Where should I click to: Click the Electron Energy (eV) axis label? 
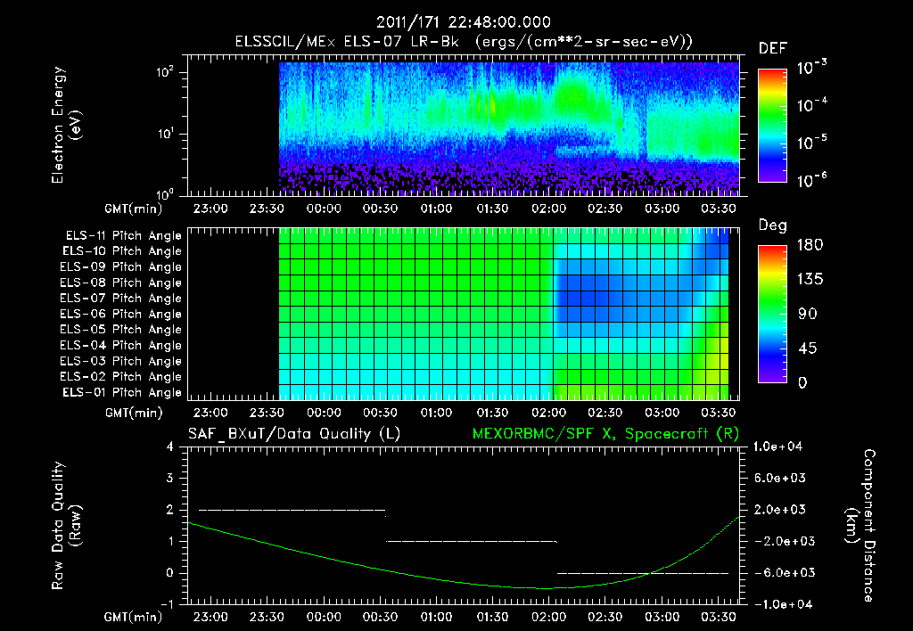[66, 125]
